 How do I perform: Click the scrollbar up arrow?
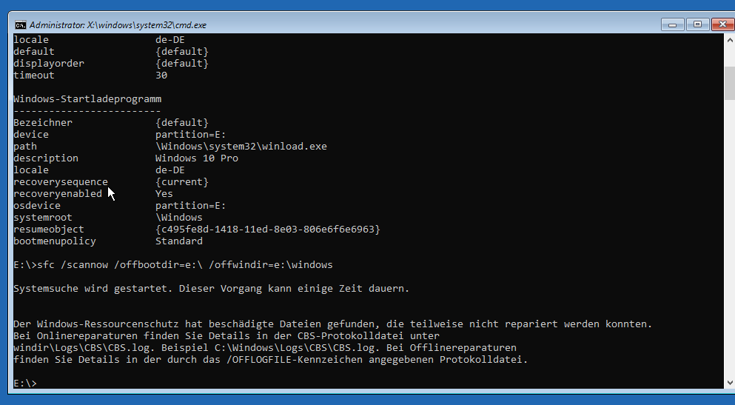click(728, 39)
